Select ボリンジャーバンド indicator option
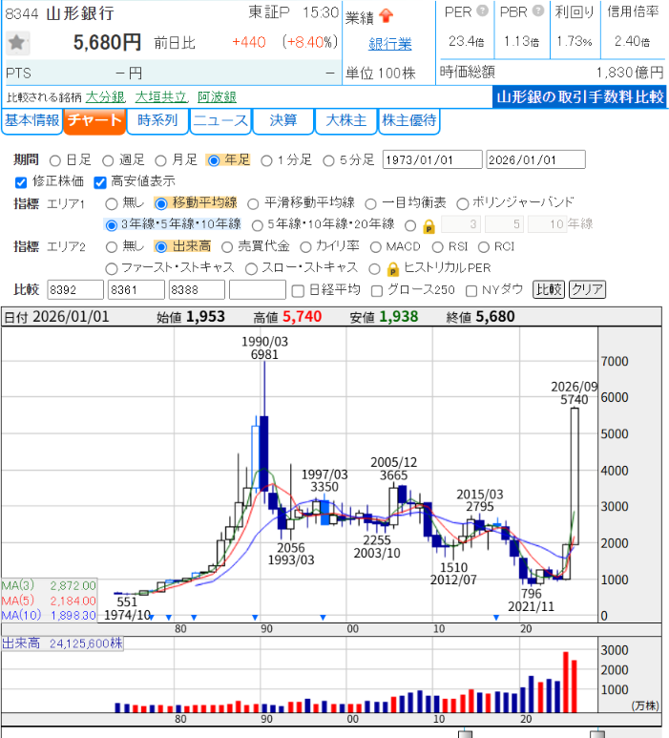 (463, 203)
